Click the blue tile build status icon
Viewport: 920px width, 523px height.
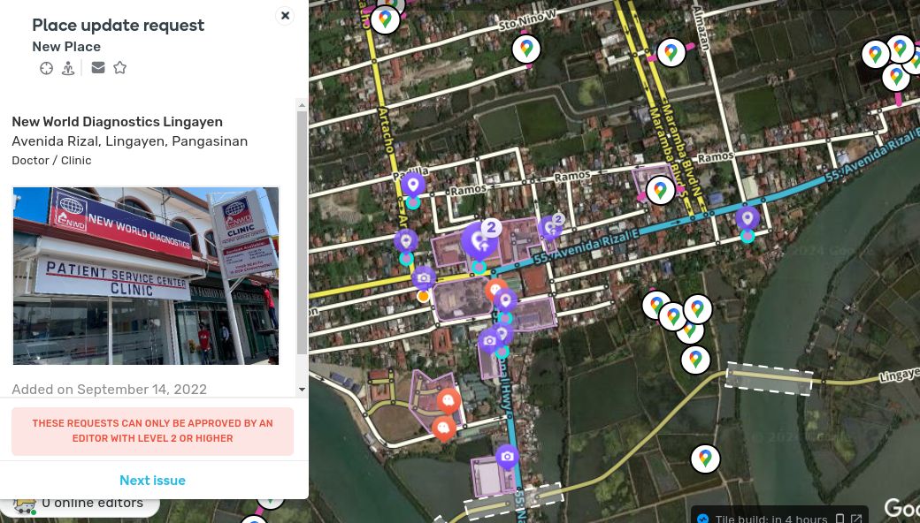coord(702,518)
